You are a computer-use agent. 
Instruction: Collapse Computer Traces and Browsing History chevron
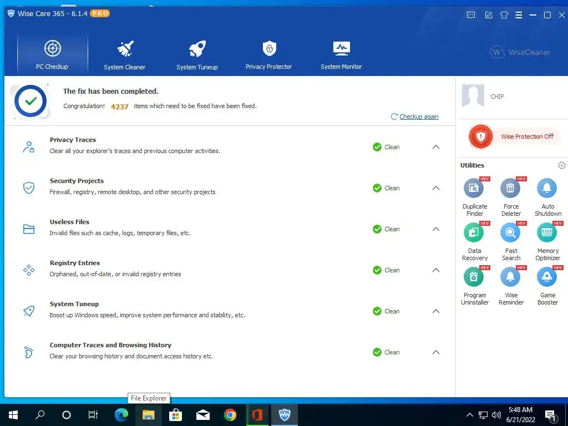point(436,352)
